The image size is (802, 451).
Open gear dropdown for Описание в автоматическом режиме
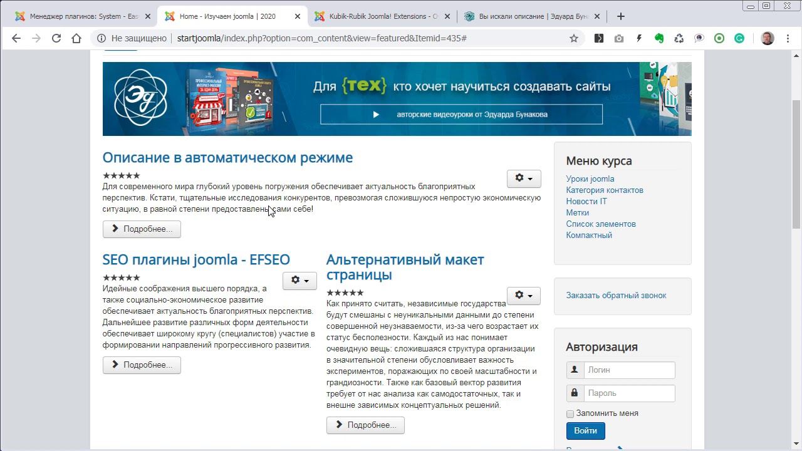524,179
